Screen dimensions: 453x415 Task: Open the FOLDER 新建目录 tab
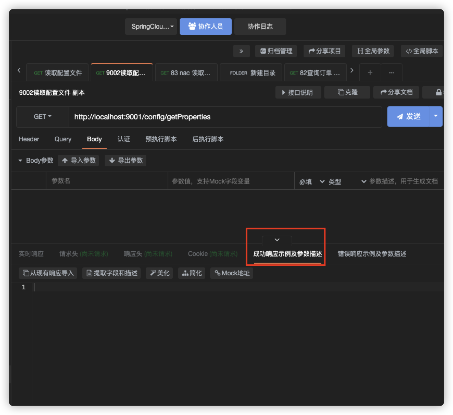click(x=251, y=73)
